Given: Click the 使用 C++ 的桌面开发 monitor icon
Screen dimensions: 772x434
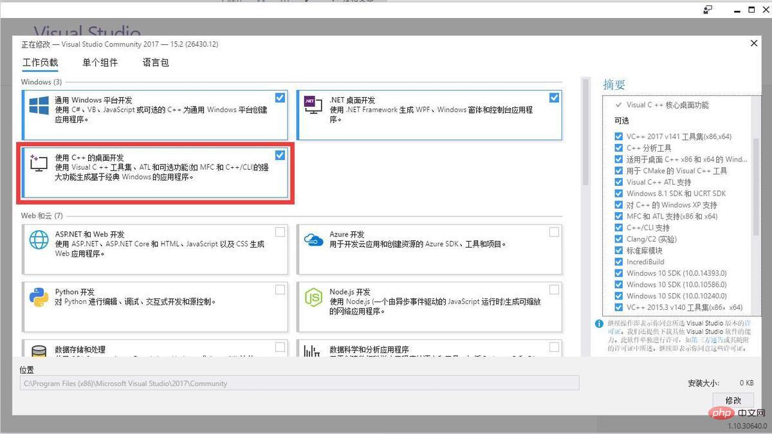Looking at the screenshot, I should pyautogui.click(x=39, y=163).
